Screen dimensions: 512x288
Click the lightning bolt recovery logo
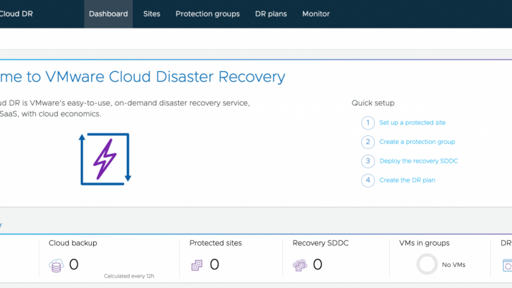coord(105,159)
